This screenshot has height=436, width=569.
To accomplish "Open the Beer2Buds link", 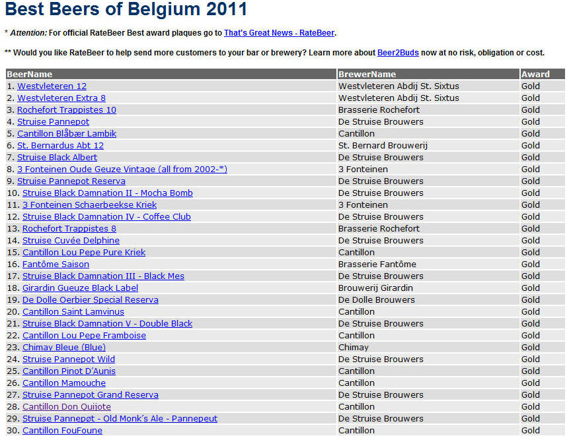I will pyautogui.click(x=398, y=53).
